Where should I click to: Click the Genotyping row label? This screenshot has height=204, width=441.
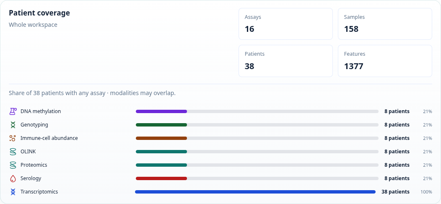(x=34, y=125)
